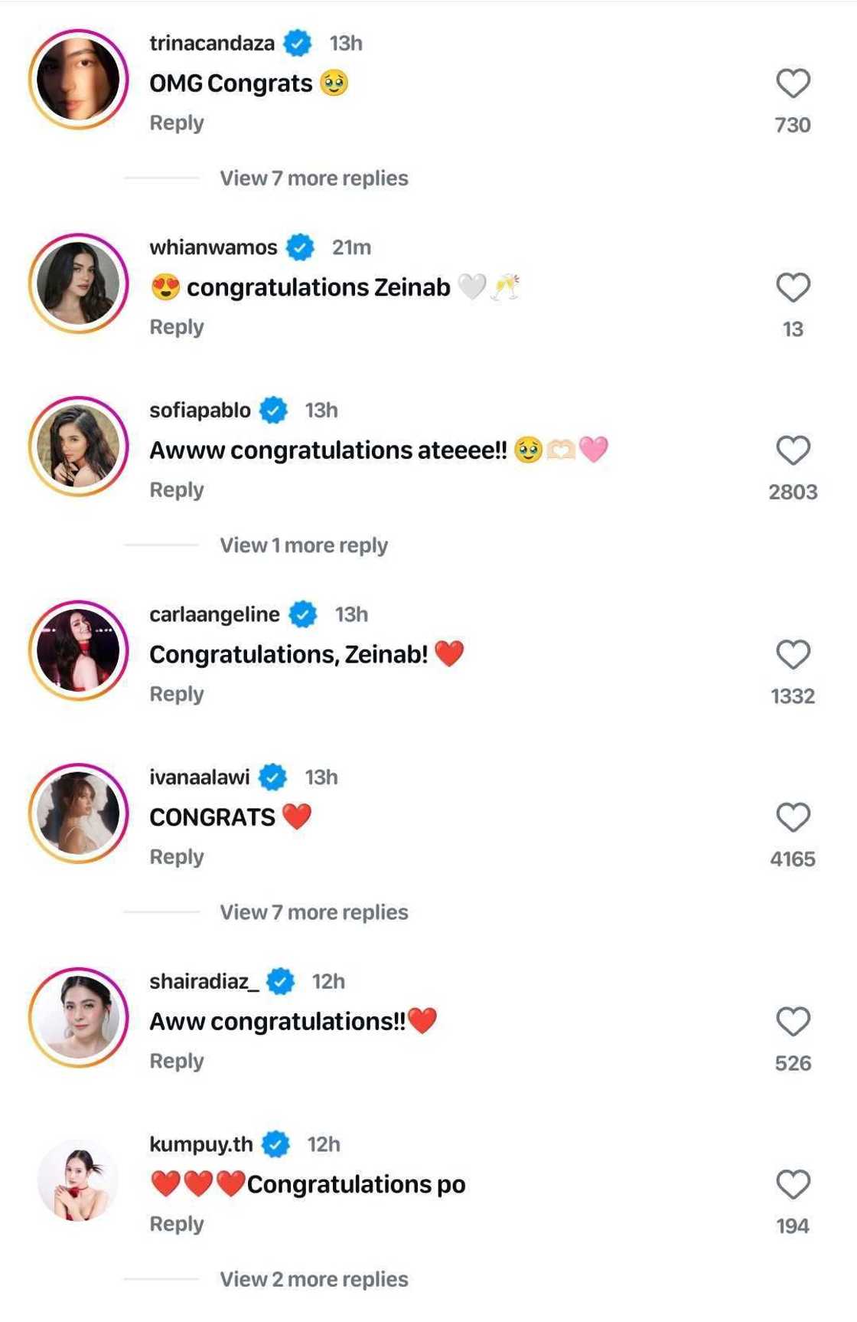Click the verified badge next to sofiapablo
Image resolution: width=857 pixels, height=1322 pixels.
click(x=274, y=409)
